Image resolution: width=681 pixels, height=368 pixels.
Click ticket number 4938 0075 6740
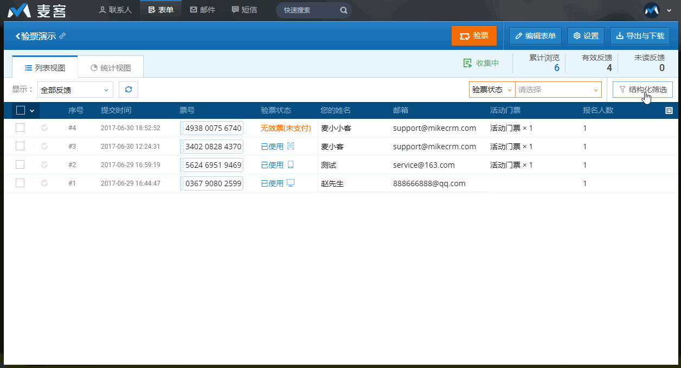(x=213, y=128)
